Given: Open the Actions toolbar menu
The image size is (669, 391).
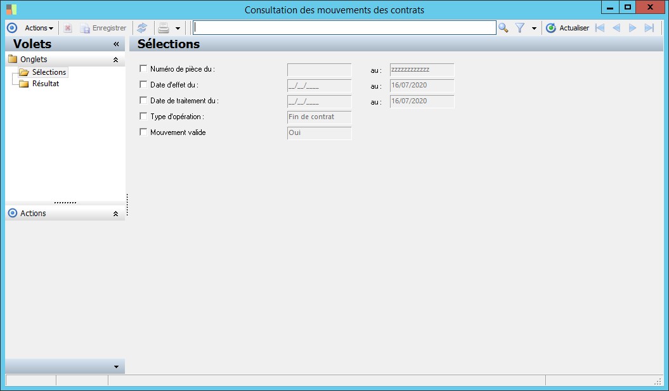Looking at the screenshot, I should pyautogui.click(x=39, y=28).
